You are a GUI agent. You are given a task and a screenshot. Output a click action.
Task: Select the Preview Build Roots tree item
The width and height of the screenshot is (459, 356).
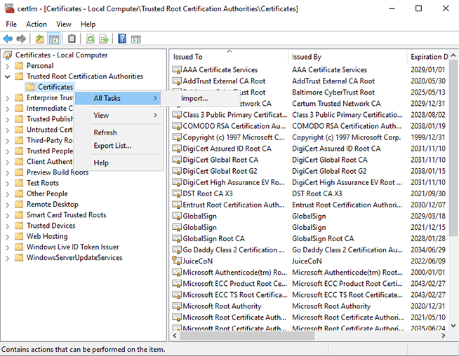58,172
